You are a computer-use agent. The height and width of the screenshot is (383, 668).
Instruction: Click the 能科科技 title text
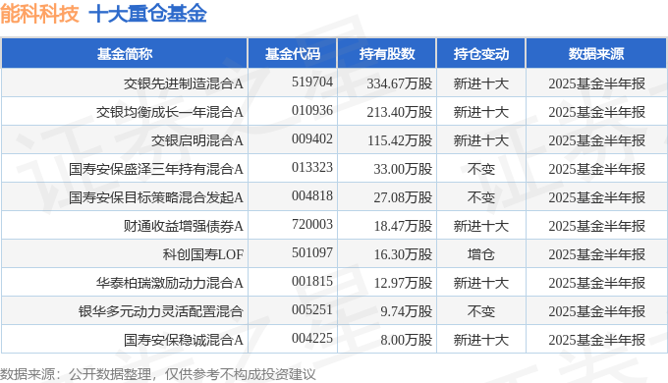click(x=39, y=13)
